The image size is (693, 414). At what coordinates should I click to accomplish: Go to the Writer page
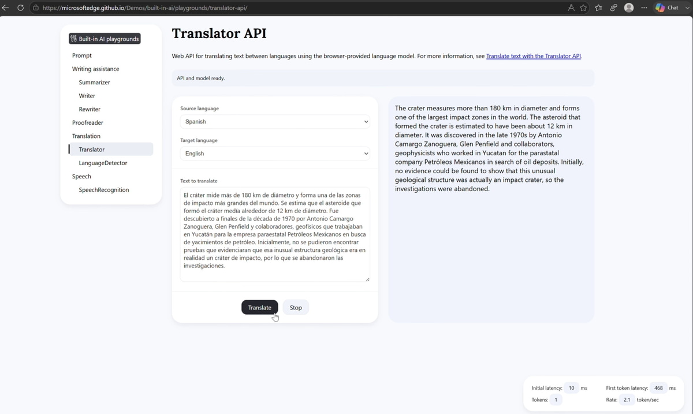87,96
